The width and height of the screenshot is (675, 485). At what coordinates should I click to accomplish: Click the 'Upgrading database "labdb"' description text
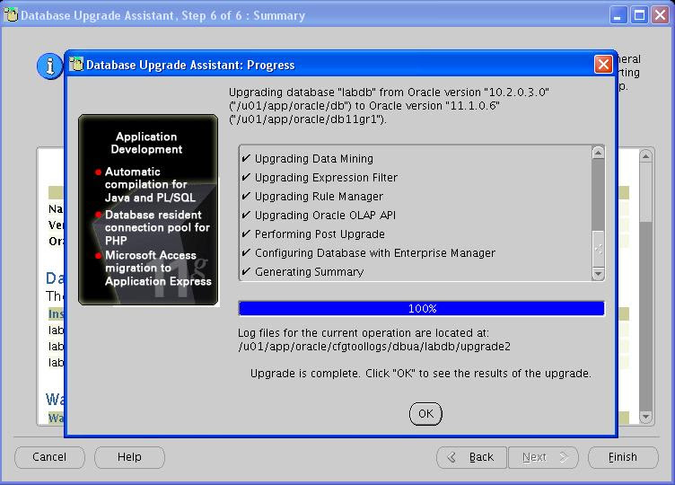pos(389,105)
